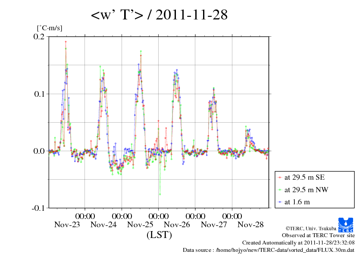Click the red peak point near 0.19 on Nov-23
Image resolution: width=363 pixels, height=257 pixels.
pyautogui.click(x=66, y=42)
